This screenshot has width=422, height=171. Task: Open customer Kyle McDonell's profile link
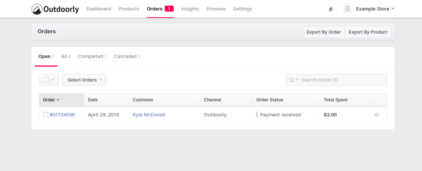(149, 115)
